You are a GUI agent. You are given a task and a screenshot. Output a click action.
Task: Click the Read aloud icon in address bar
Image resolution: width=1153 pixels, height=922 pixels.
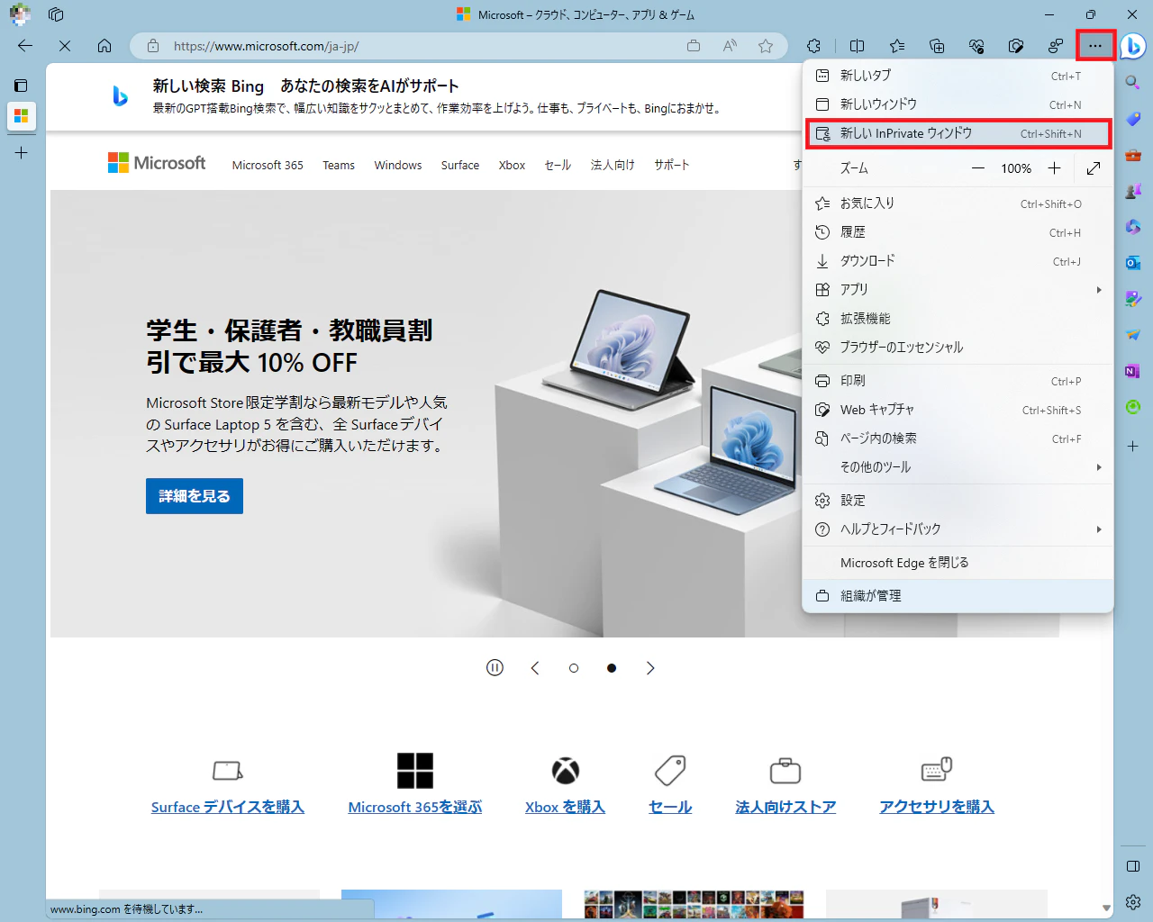[730, 46]
